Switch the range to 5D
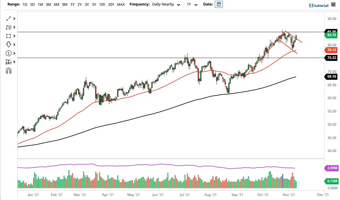 (32, 4)
